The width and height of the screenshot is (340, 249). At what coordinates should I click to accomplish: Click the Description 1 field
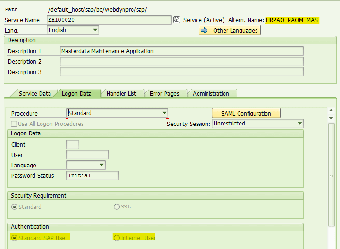tap(182, 51)
